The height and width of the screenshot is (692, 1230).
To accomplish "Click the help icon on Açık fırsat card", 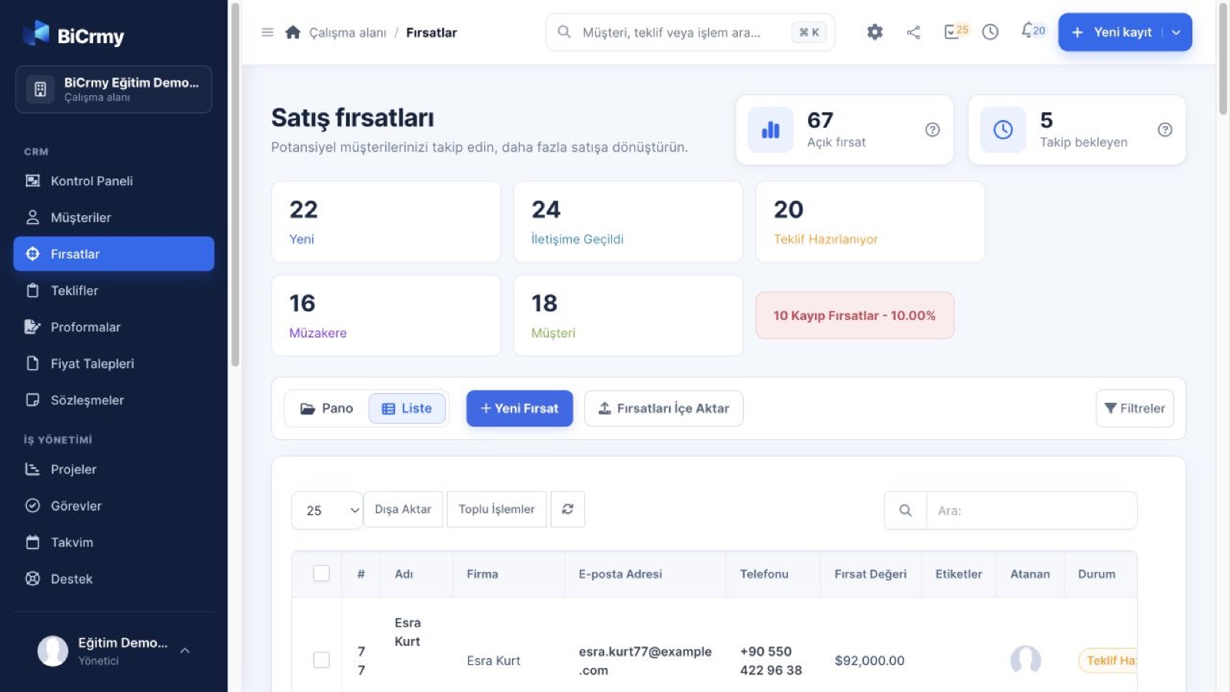I will coord(932,130).
